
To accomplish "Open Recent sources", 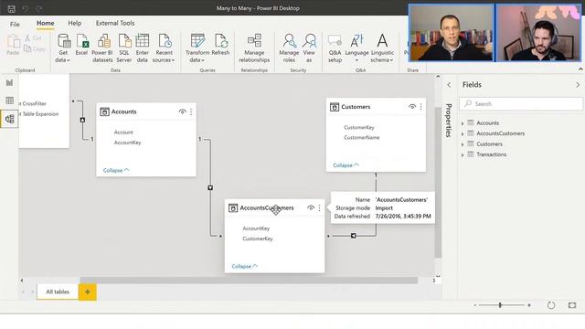I will click(x=164, y=48).
